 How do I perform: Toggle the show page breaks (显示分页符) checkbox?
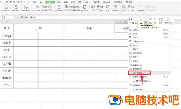pyautogui.click(x=42, y=7)
